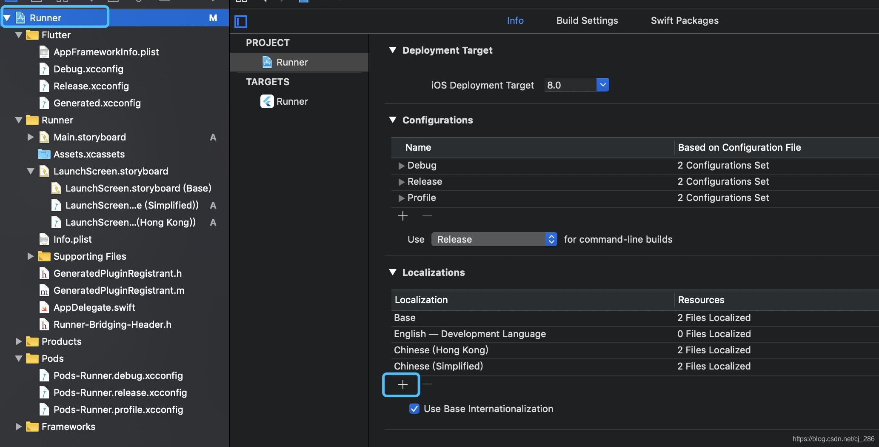Viewport: 879px width, 447px height.
Task: Switch to the Info tab
Action: coord(515,20)
